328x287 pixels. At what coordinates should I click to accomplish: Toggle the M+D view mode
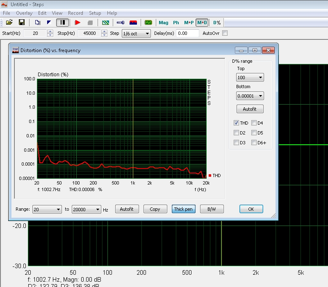tap(202, 23)
